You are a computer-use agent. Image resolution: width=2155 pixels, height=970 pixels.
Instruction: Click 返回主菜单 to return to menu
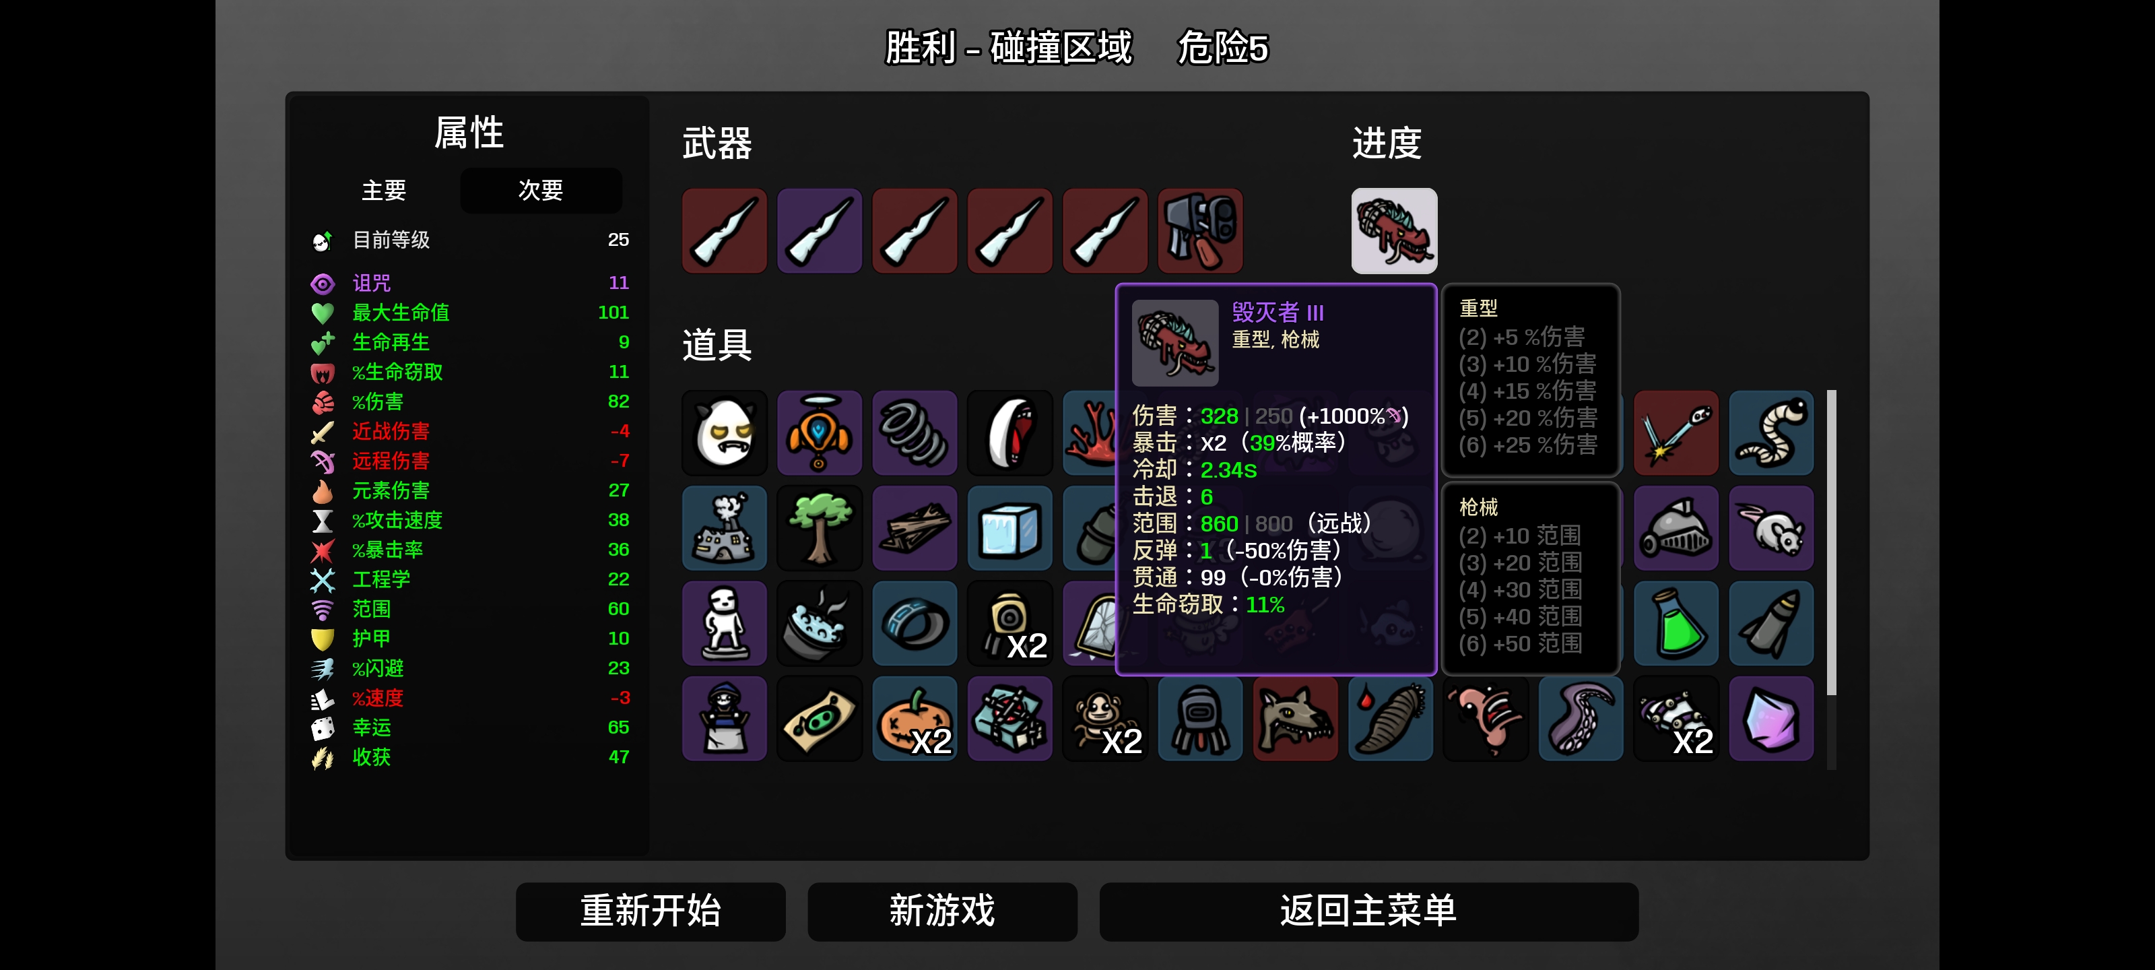pos(1368,911)
